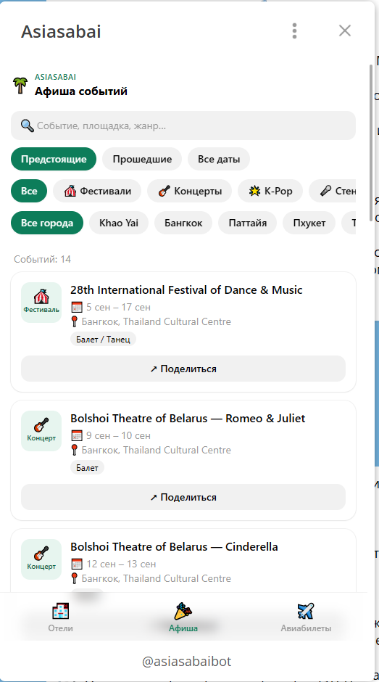This screenshot has height=682, width=379.
Task: Click the Концерт guitar badge for Cinderella
Action: click(x=41, y=559)
